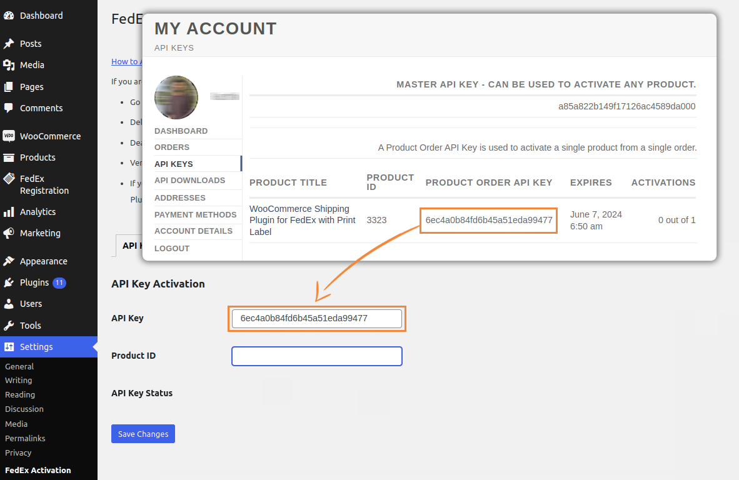Click the Appearance paintbrush icon
739x480 pixels.
coord(9,261)
